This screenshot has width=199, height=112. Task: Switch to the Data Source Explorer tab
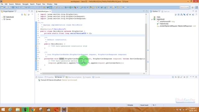tap(74, 77)
